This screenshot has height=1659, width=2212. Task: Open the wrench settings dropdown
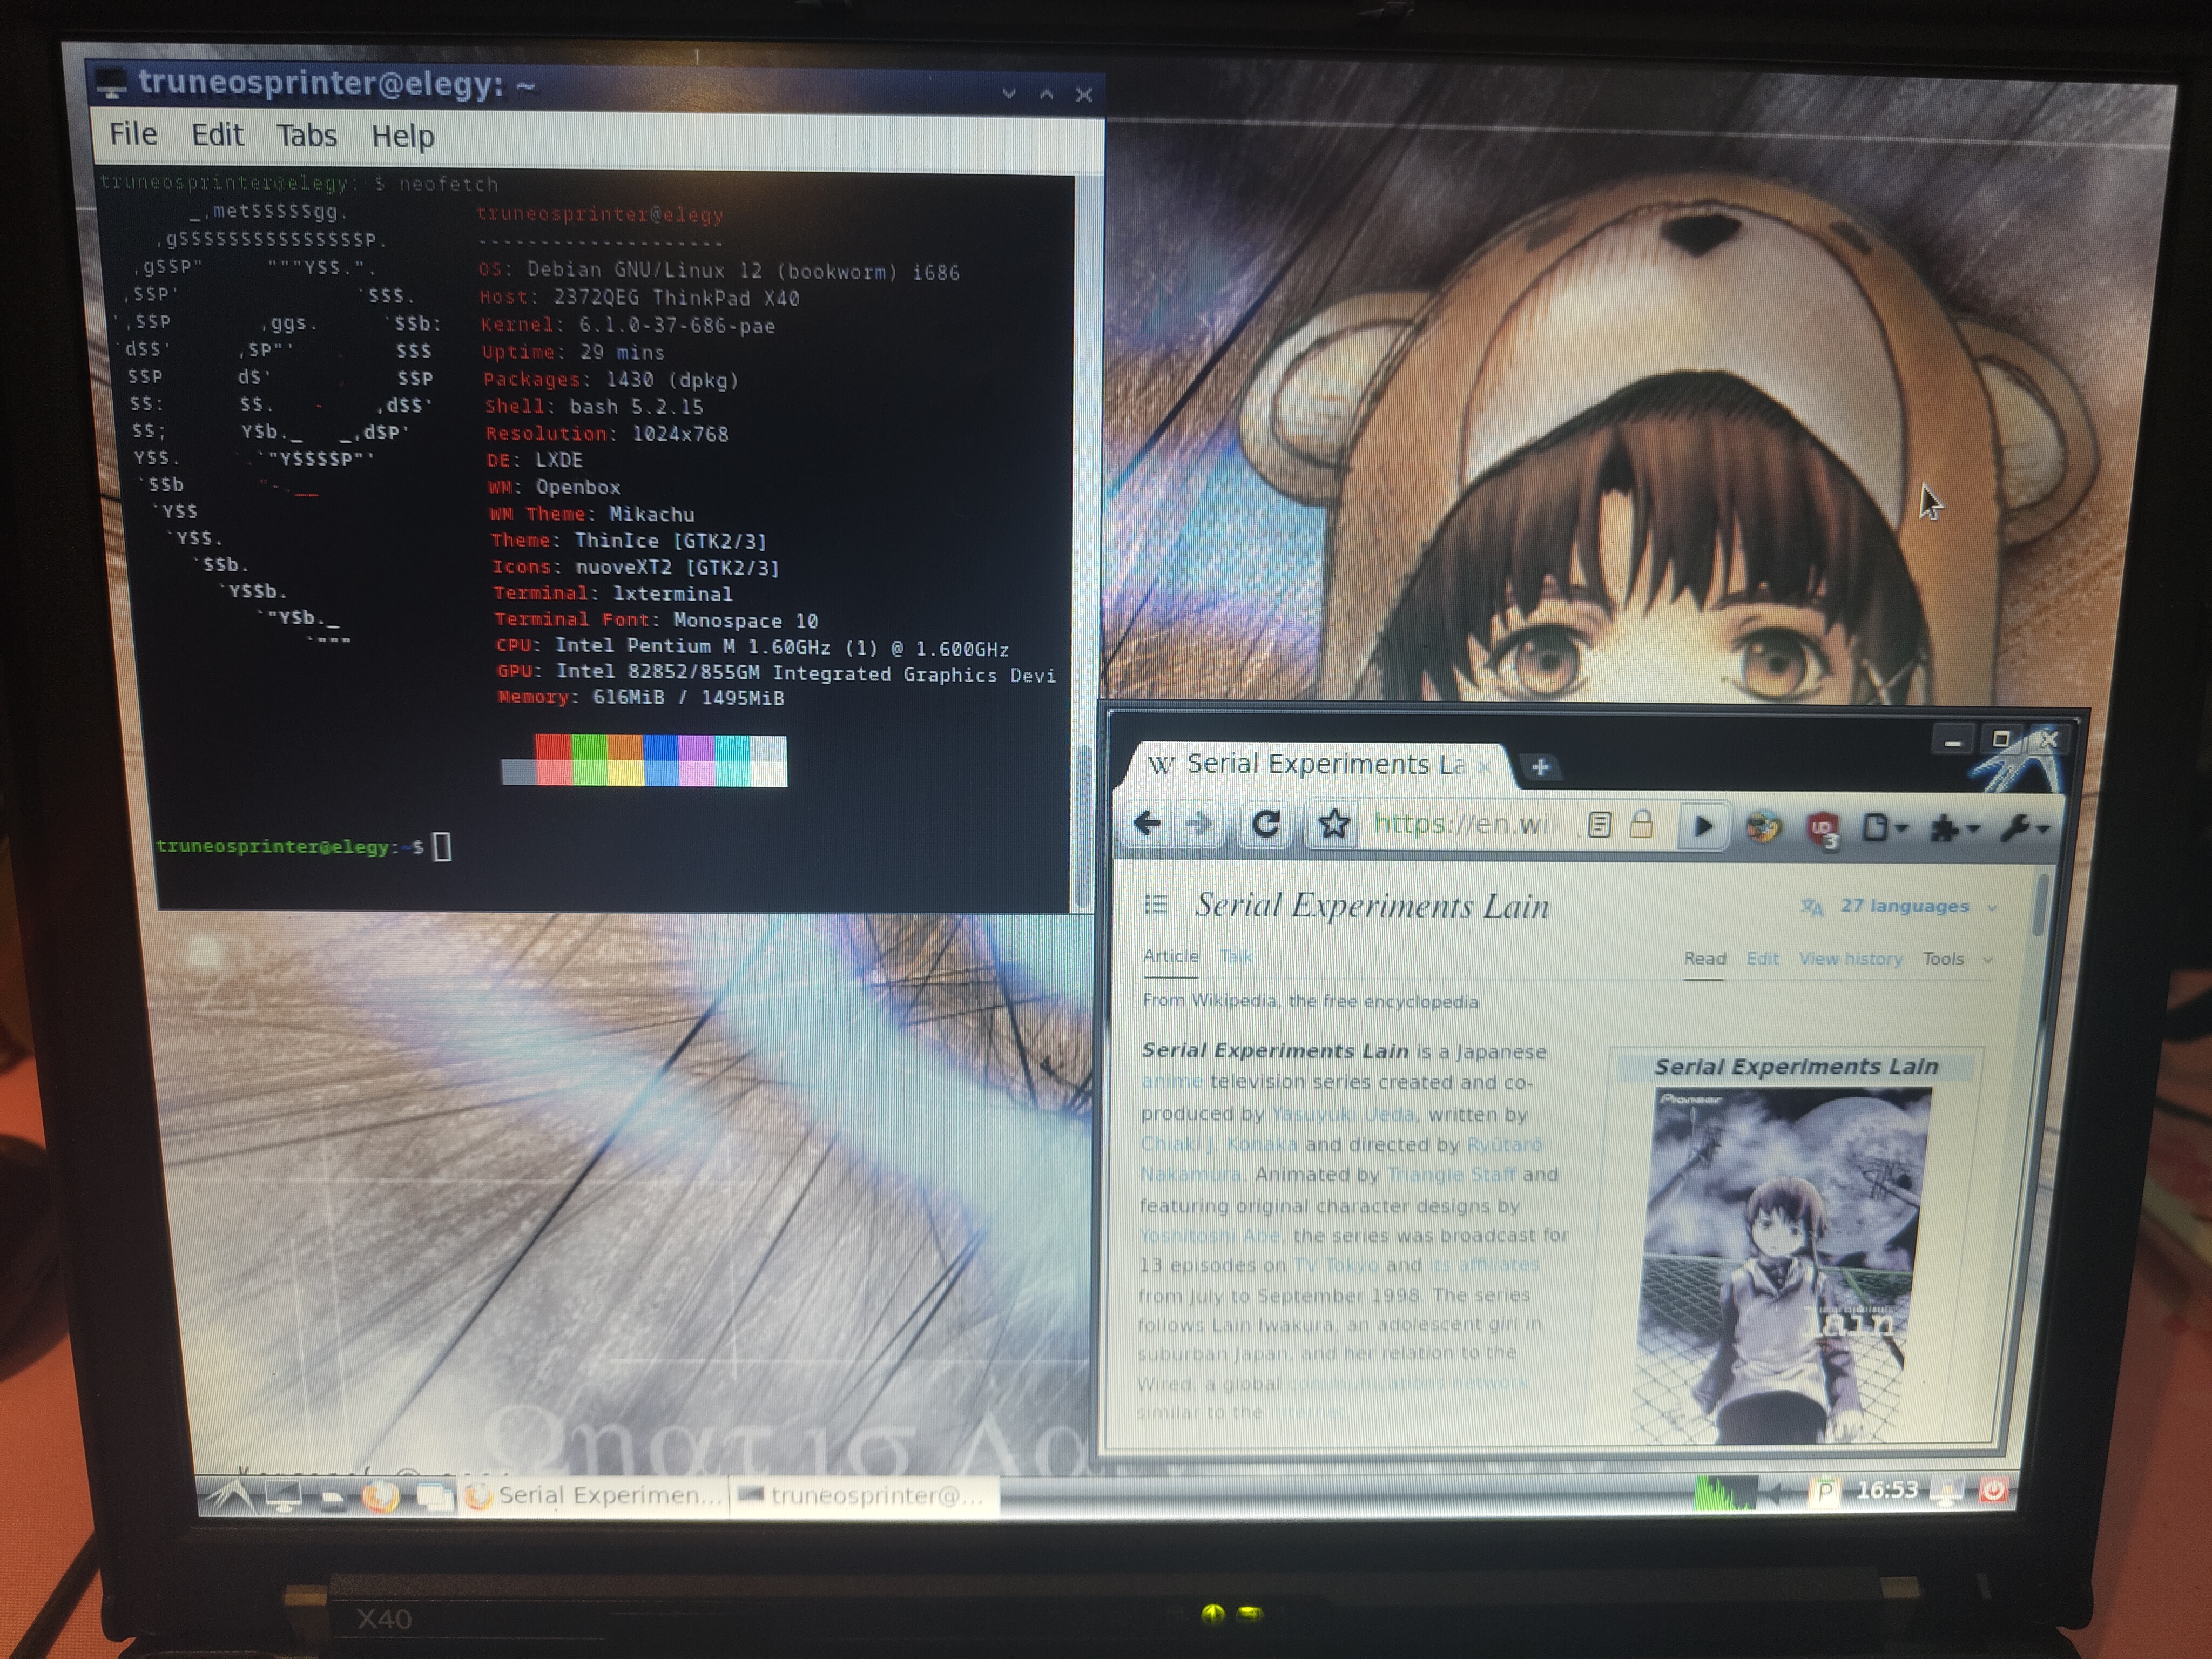2025,829
